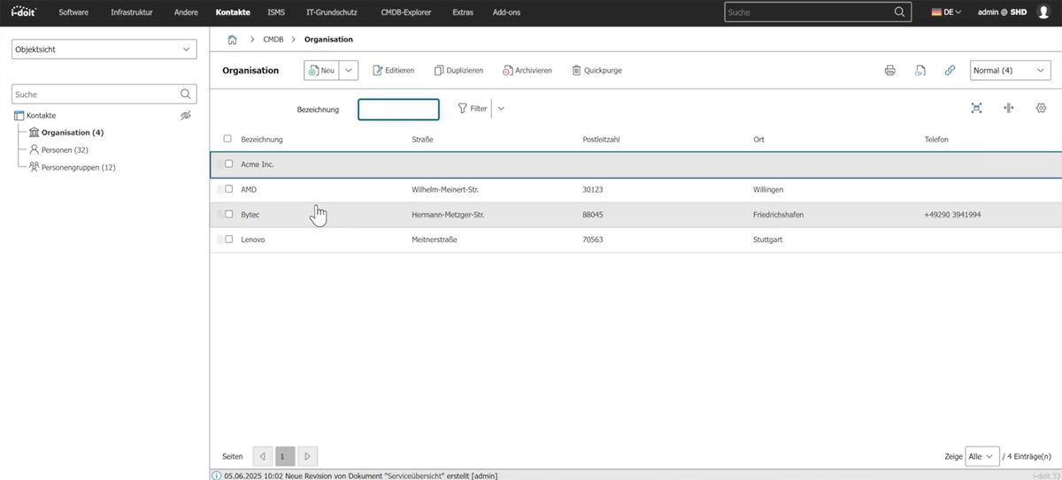Sort by the Ort column header

coord(758,140)
